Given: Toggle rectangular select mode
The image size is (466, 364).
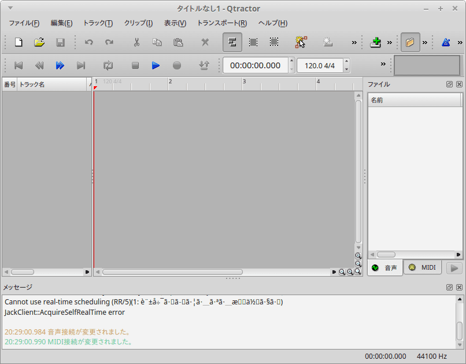Looking at the screenshot, I should tap(273, 42).
